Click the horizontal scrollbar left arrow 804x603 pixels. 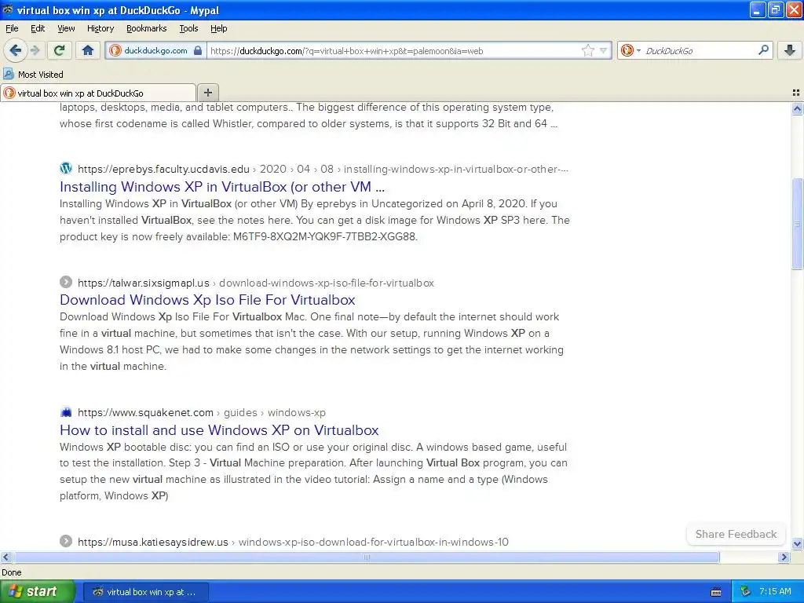point(5,557)
